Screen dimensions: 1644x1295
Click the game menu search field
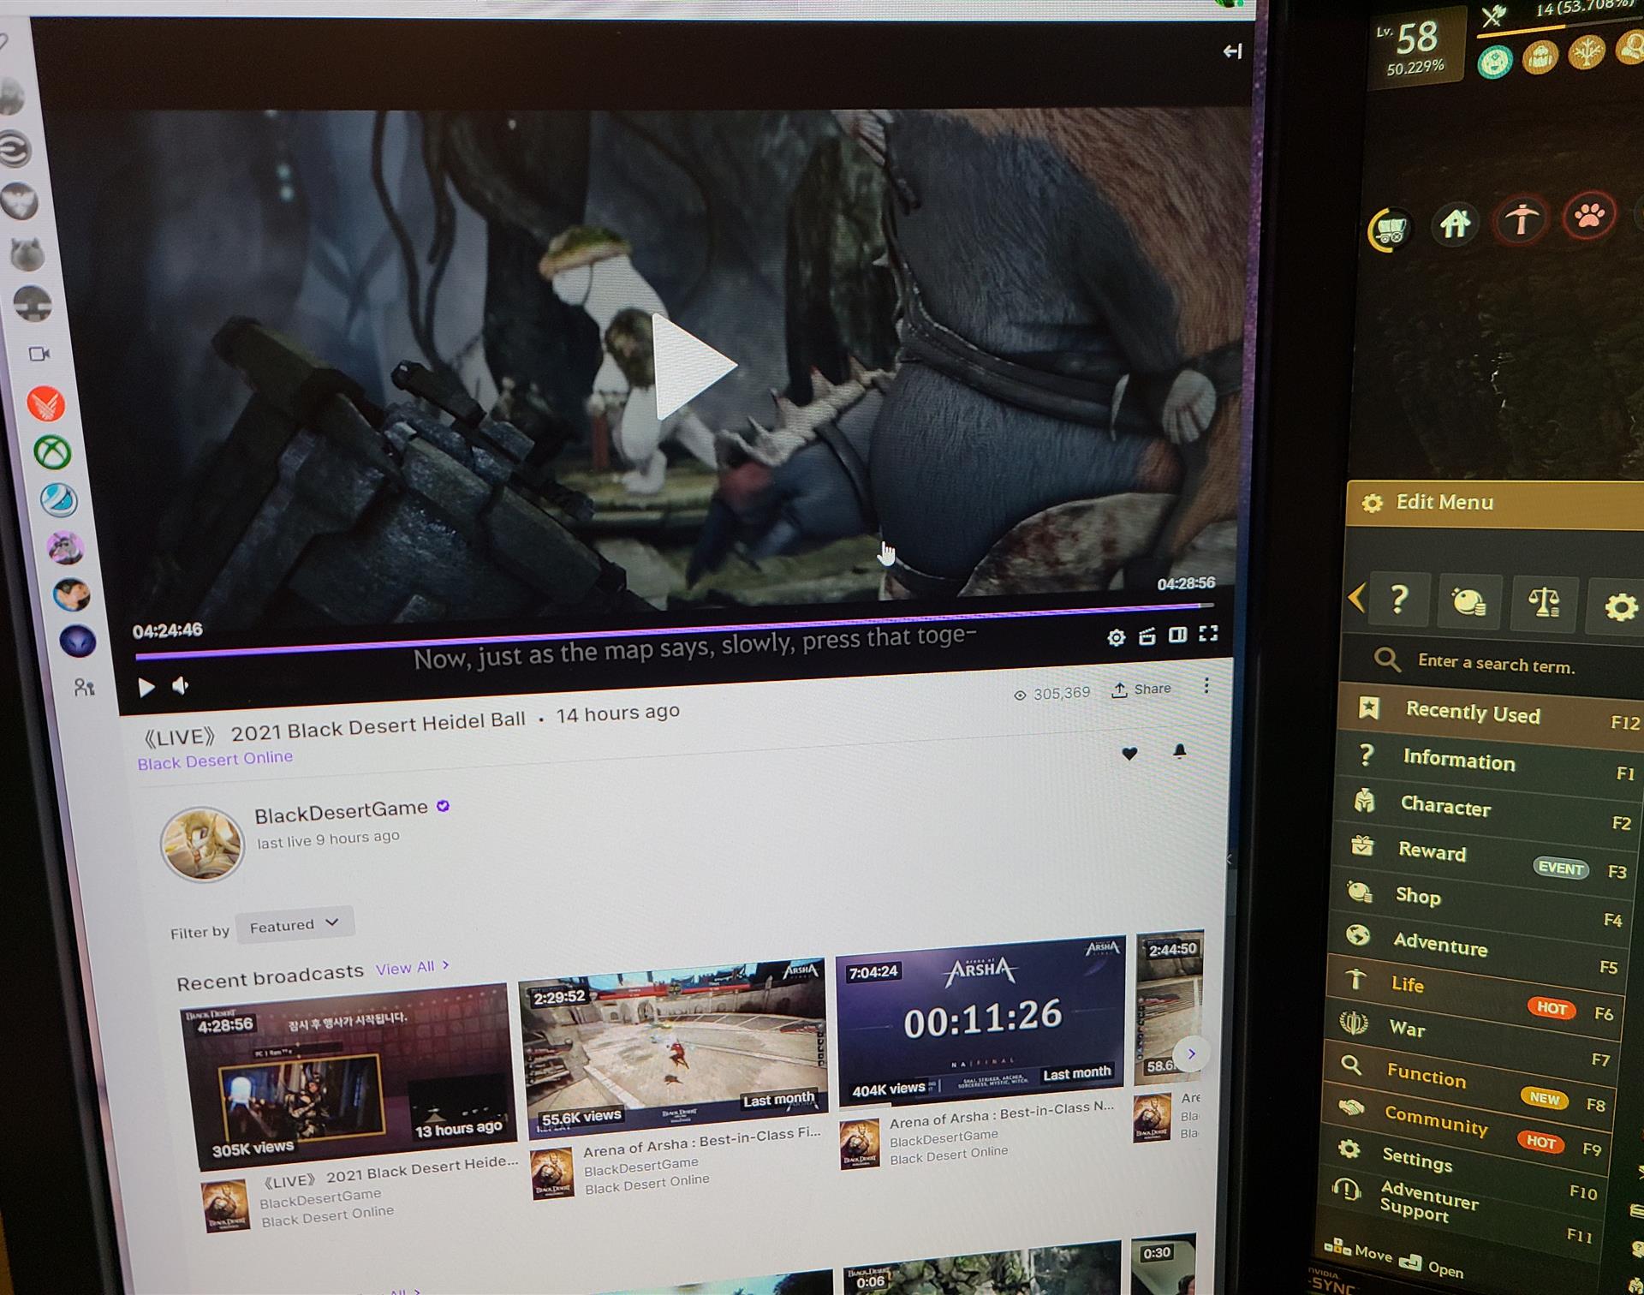[x=1495, y=664]
